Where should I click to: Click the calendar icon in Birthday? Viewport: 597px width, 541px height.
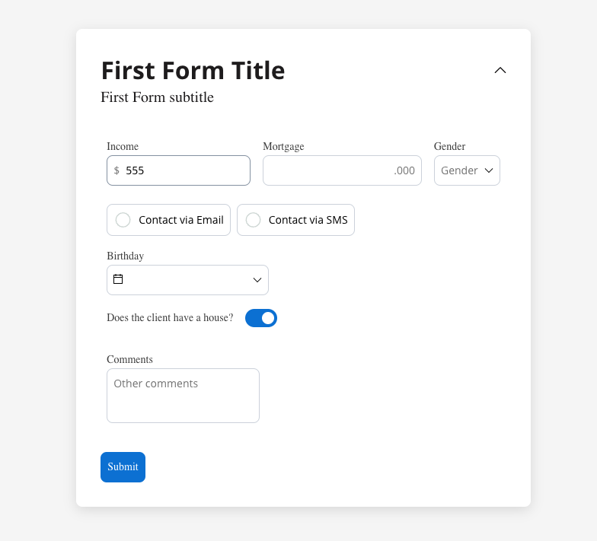pos(118,279)
